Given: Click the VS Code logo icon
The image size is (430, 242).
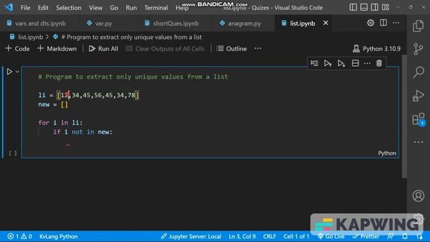Looking at the screenshot, I should click(9, 7).
